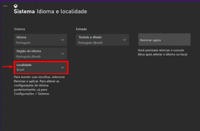
Task: Open the three-dot menu at top left
Action: (5, 6)
